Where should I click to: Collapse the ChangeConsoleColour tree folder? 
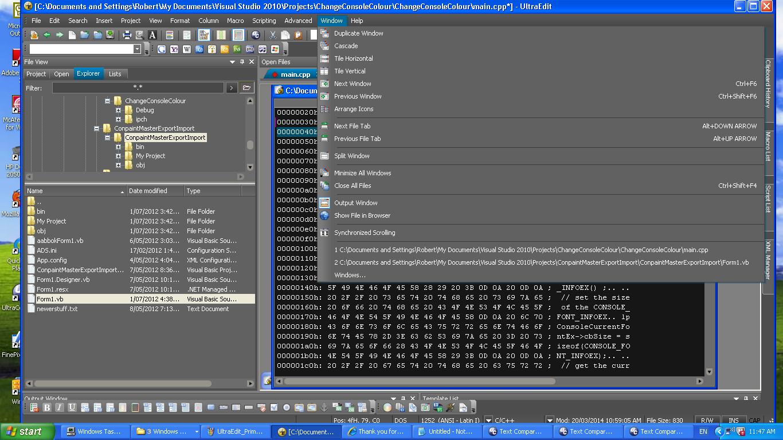[x=107, y=101]
